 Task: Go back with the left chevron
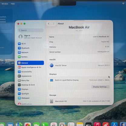(x=49, y=24)
